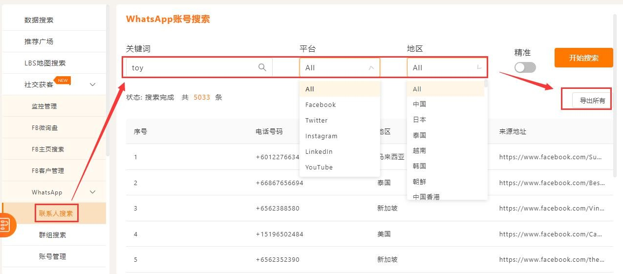Screen dimensions: 623x274
Task: Click phone number +15196502484
Action: click(x=279, y=234)
